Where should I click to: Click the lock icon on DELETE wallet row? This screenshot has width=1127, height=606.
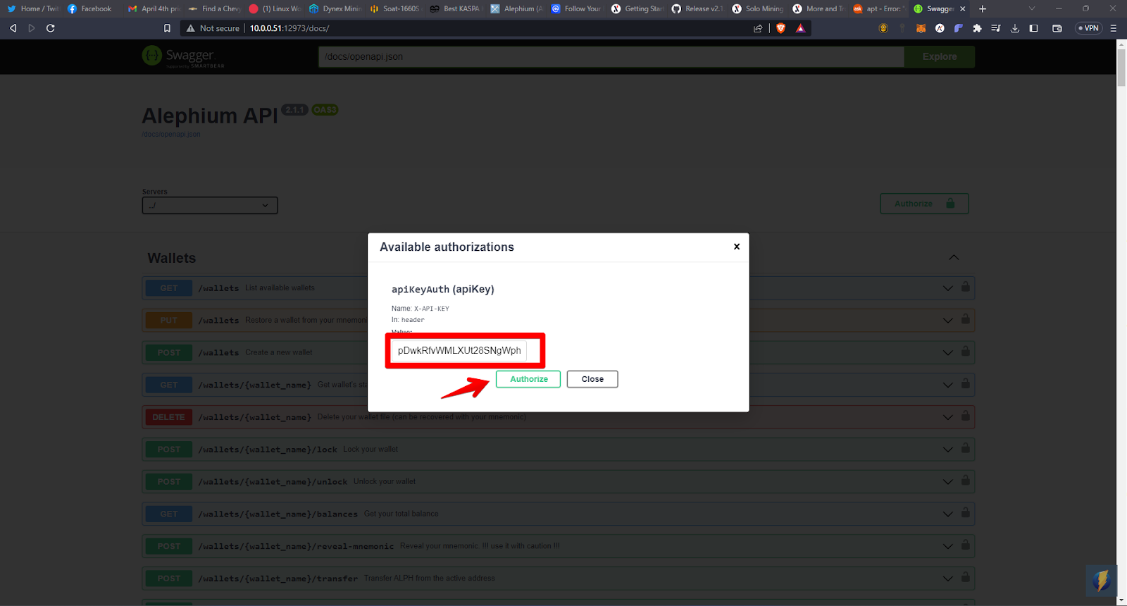[x=966, y=416]
